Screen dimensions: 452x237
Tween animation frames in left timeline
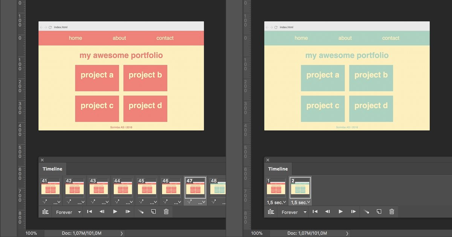[x=141, y=212]
